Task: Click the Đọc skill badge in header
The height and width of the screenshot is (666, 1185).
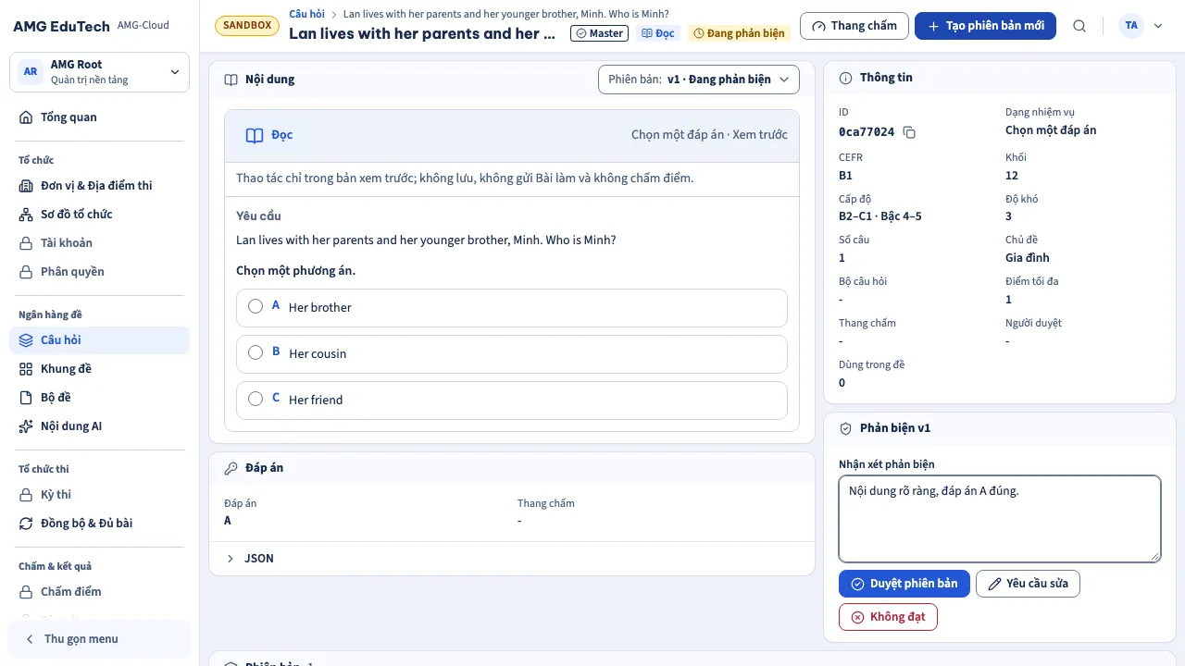Action: coord(658,33)
